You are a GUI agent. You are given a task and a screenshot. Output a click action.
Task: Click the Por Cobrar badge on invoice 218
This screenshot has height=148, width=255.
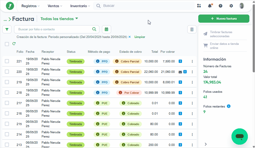coord(129,93)
